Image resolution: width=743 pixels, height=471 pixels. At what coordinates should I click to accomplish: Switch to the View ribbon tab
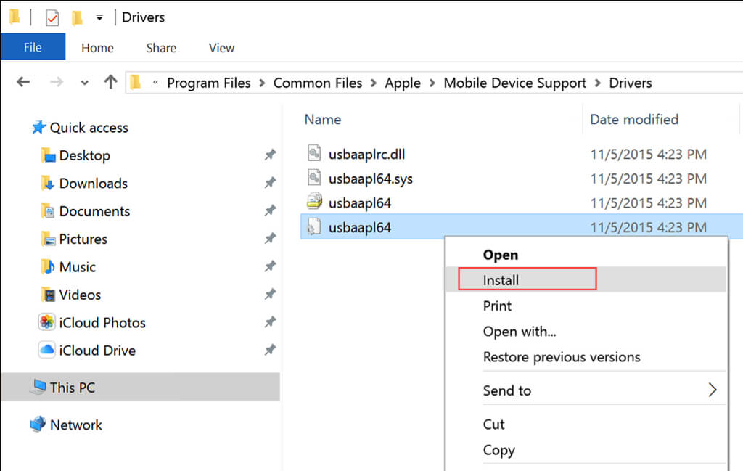point(221,48)
